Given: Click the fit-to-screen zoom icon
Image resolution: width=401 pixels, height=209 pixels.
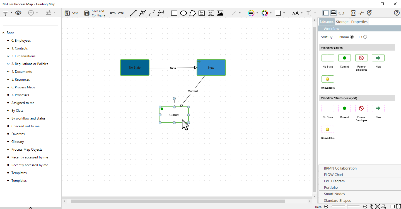Looking at the screenshot, I should [x=378, y=206].
